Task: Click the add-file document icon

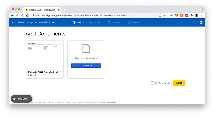Action: tap(86, 48)
